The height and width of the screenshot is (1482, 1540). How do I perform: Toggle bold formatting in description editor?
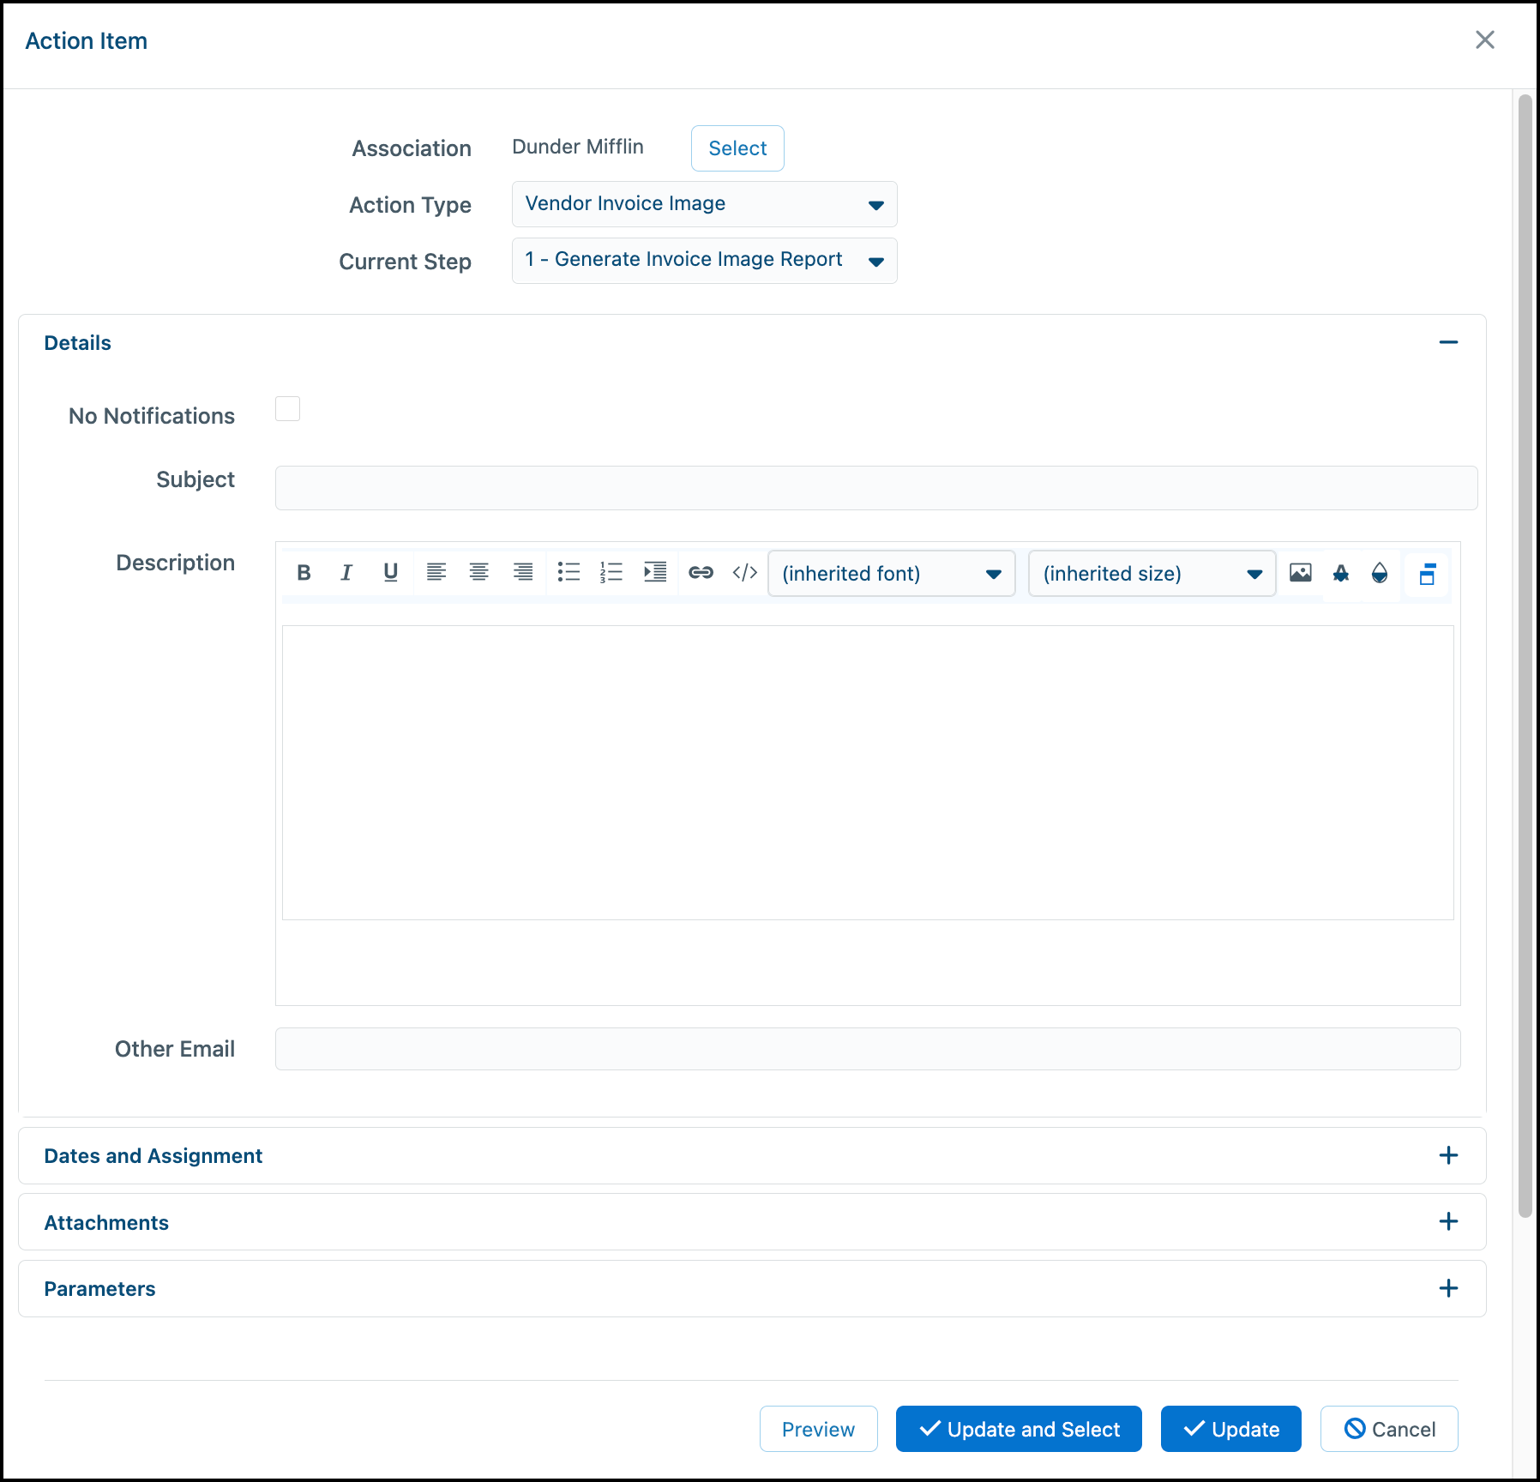click(304, 573)
